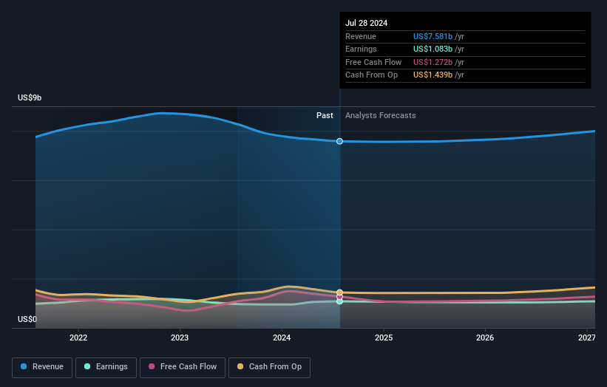Click the US$1.272b free cash flow value
The height and width of the screenshot is (387, 607).
point(433,62)
